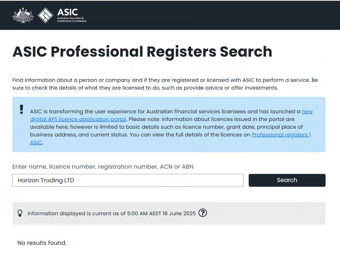Viewport: 340px width, 259px height.
Task: Click blank right side of grey information banner
Action: click(x=272, y=213)
